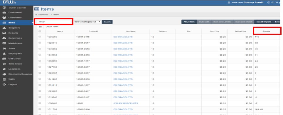Toggle the select-all checkbox in table header
This screenshot has width=283, height=115.
click(x=40, y=31)
